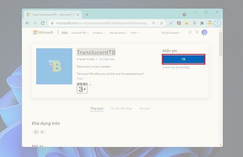Screen dimensions: 243x157
Task: Click the zoom magnifier icon in address bar
Action: coord(154,23)
